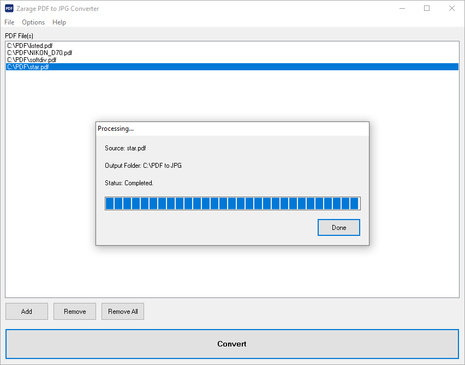Click the large Convert button

(232, 344)
